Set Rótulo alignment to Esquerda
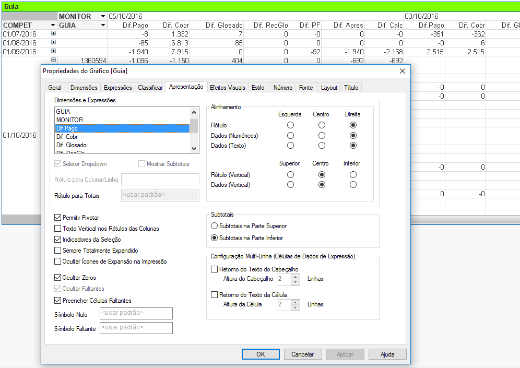 tap(290, 125)
